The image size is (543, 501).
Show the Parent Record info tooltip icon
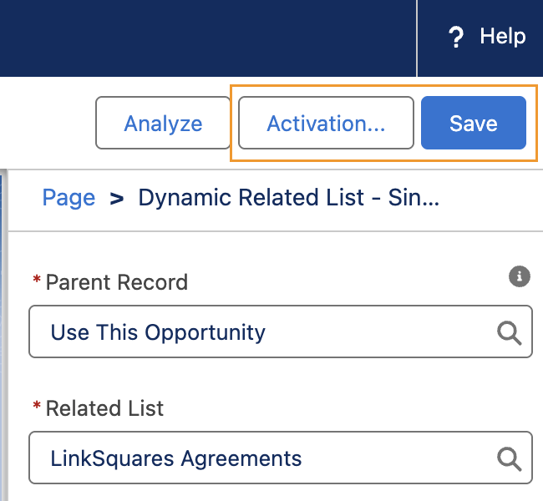pos(520,276)
